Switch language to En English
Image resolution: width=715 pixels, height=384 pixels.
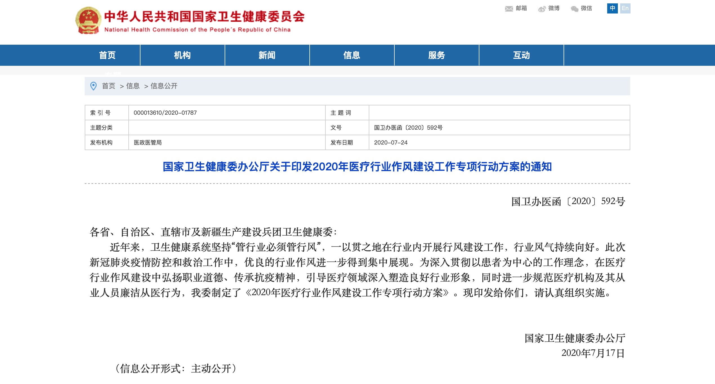point(625,8)
